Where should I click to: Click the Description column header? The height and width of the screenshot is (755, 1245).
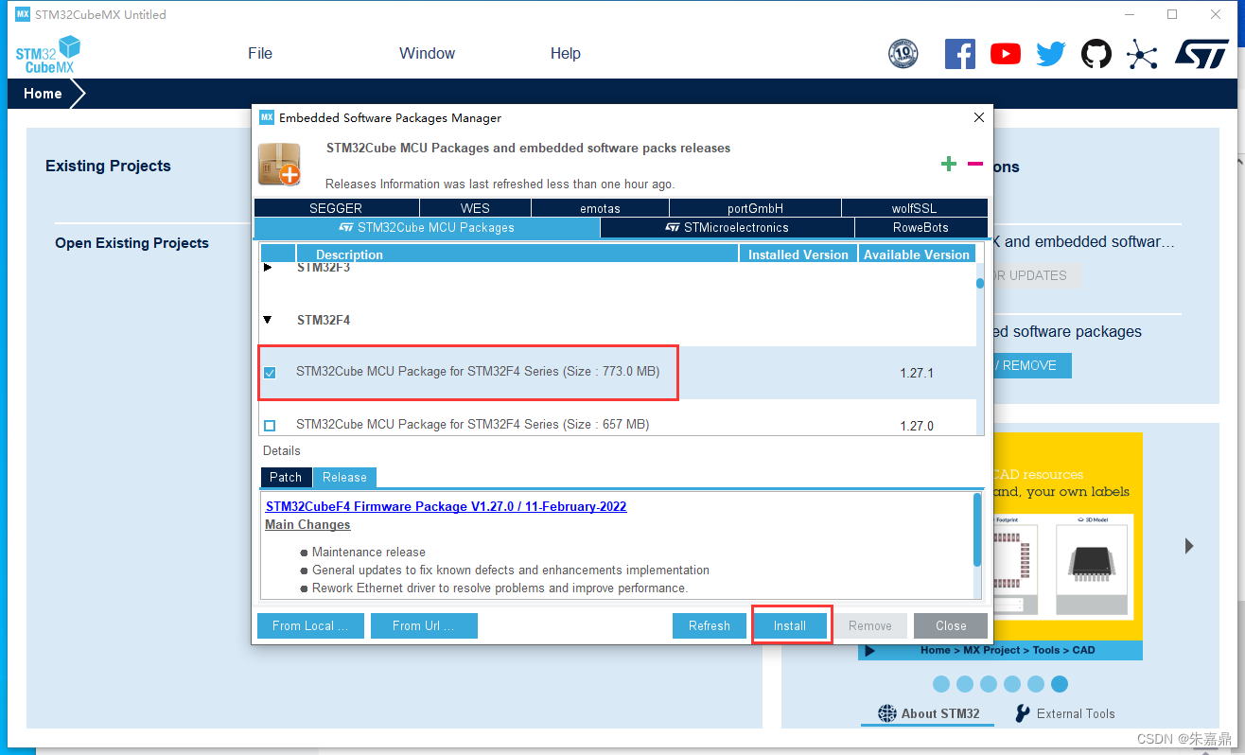[x=517, y=254]
